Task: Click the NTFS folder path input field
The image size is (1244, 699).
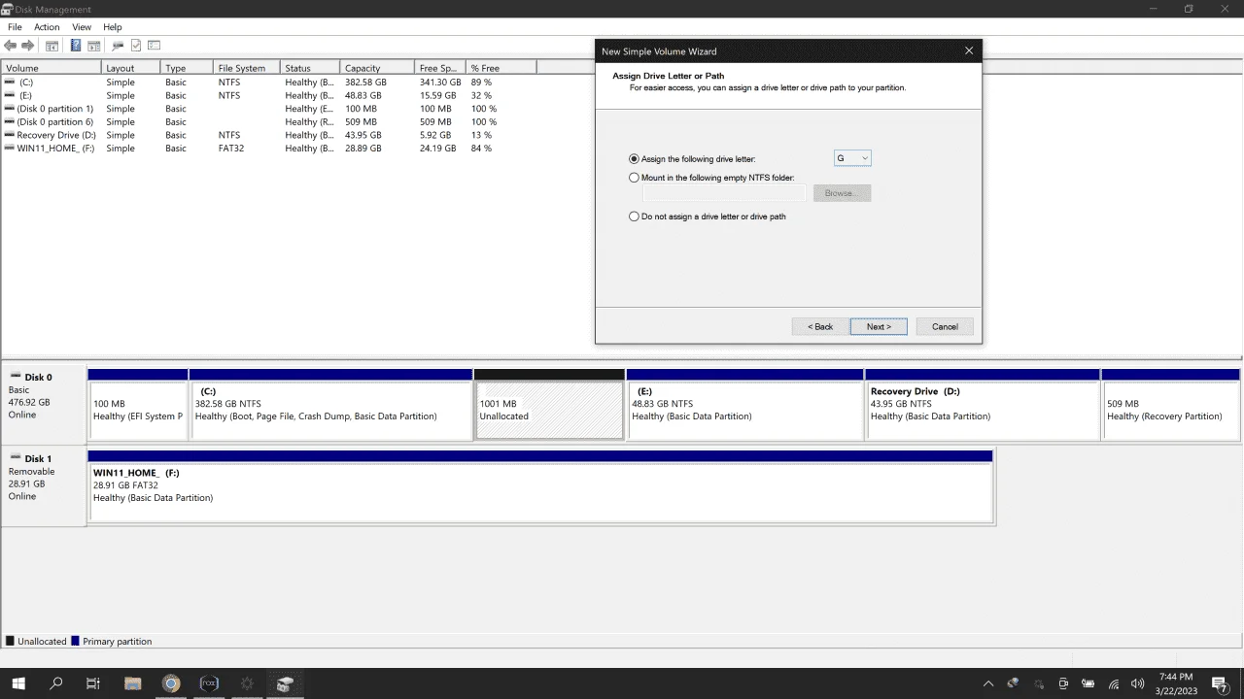Action: point(724,193)
